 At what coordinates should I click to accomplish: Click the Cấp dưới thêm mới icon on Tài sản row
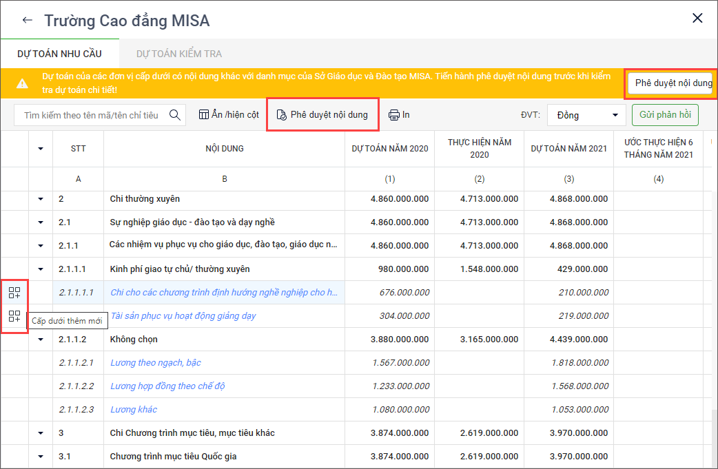[x=14, y=317]
